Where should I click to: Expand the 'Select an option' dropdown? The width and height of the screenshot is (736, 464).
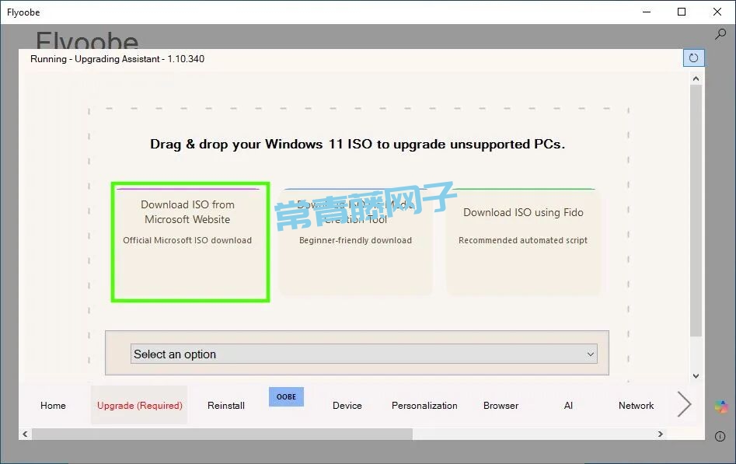tap(364, 354)
